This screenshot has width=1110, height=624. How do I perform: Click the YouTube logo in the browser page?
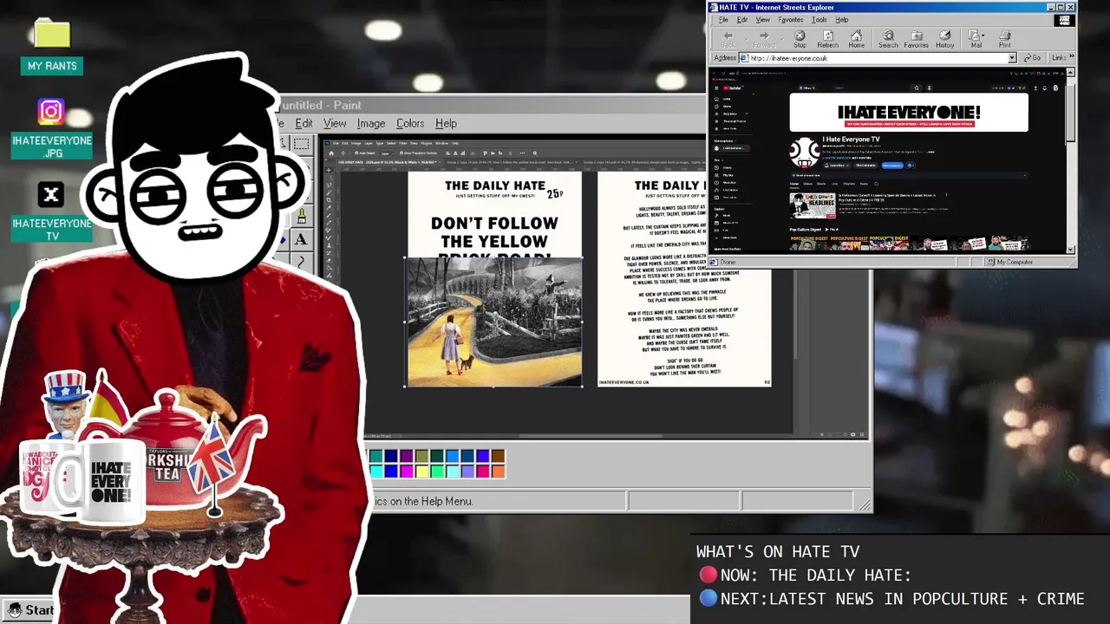click(732, 88)
